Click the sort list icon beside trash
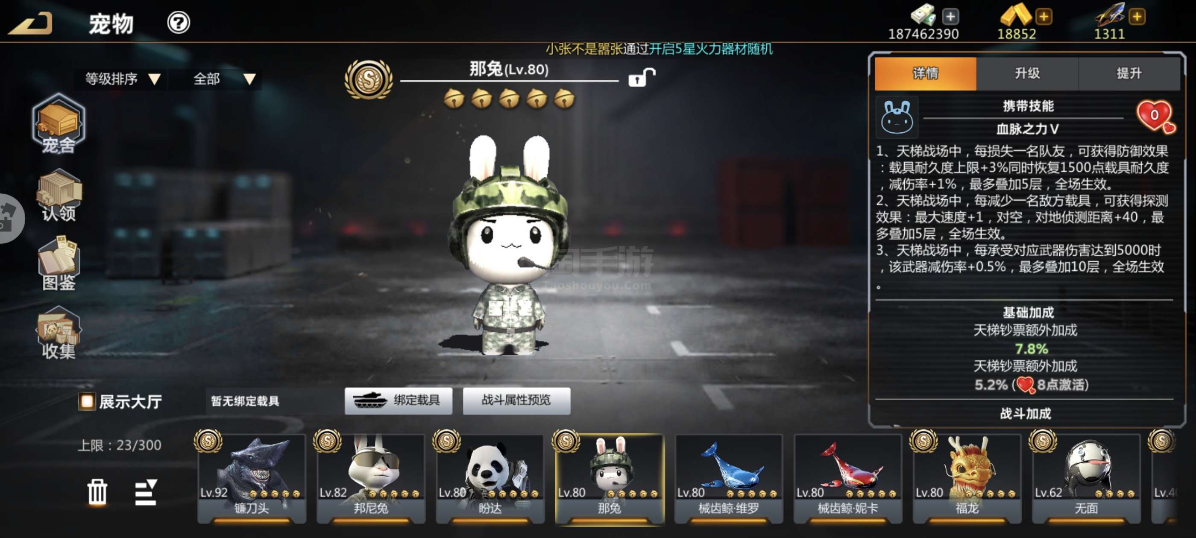Viewport: 1196px width, 538px height. (x=146, y=492)
